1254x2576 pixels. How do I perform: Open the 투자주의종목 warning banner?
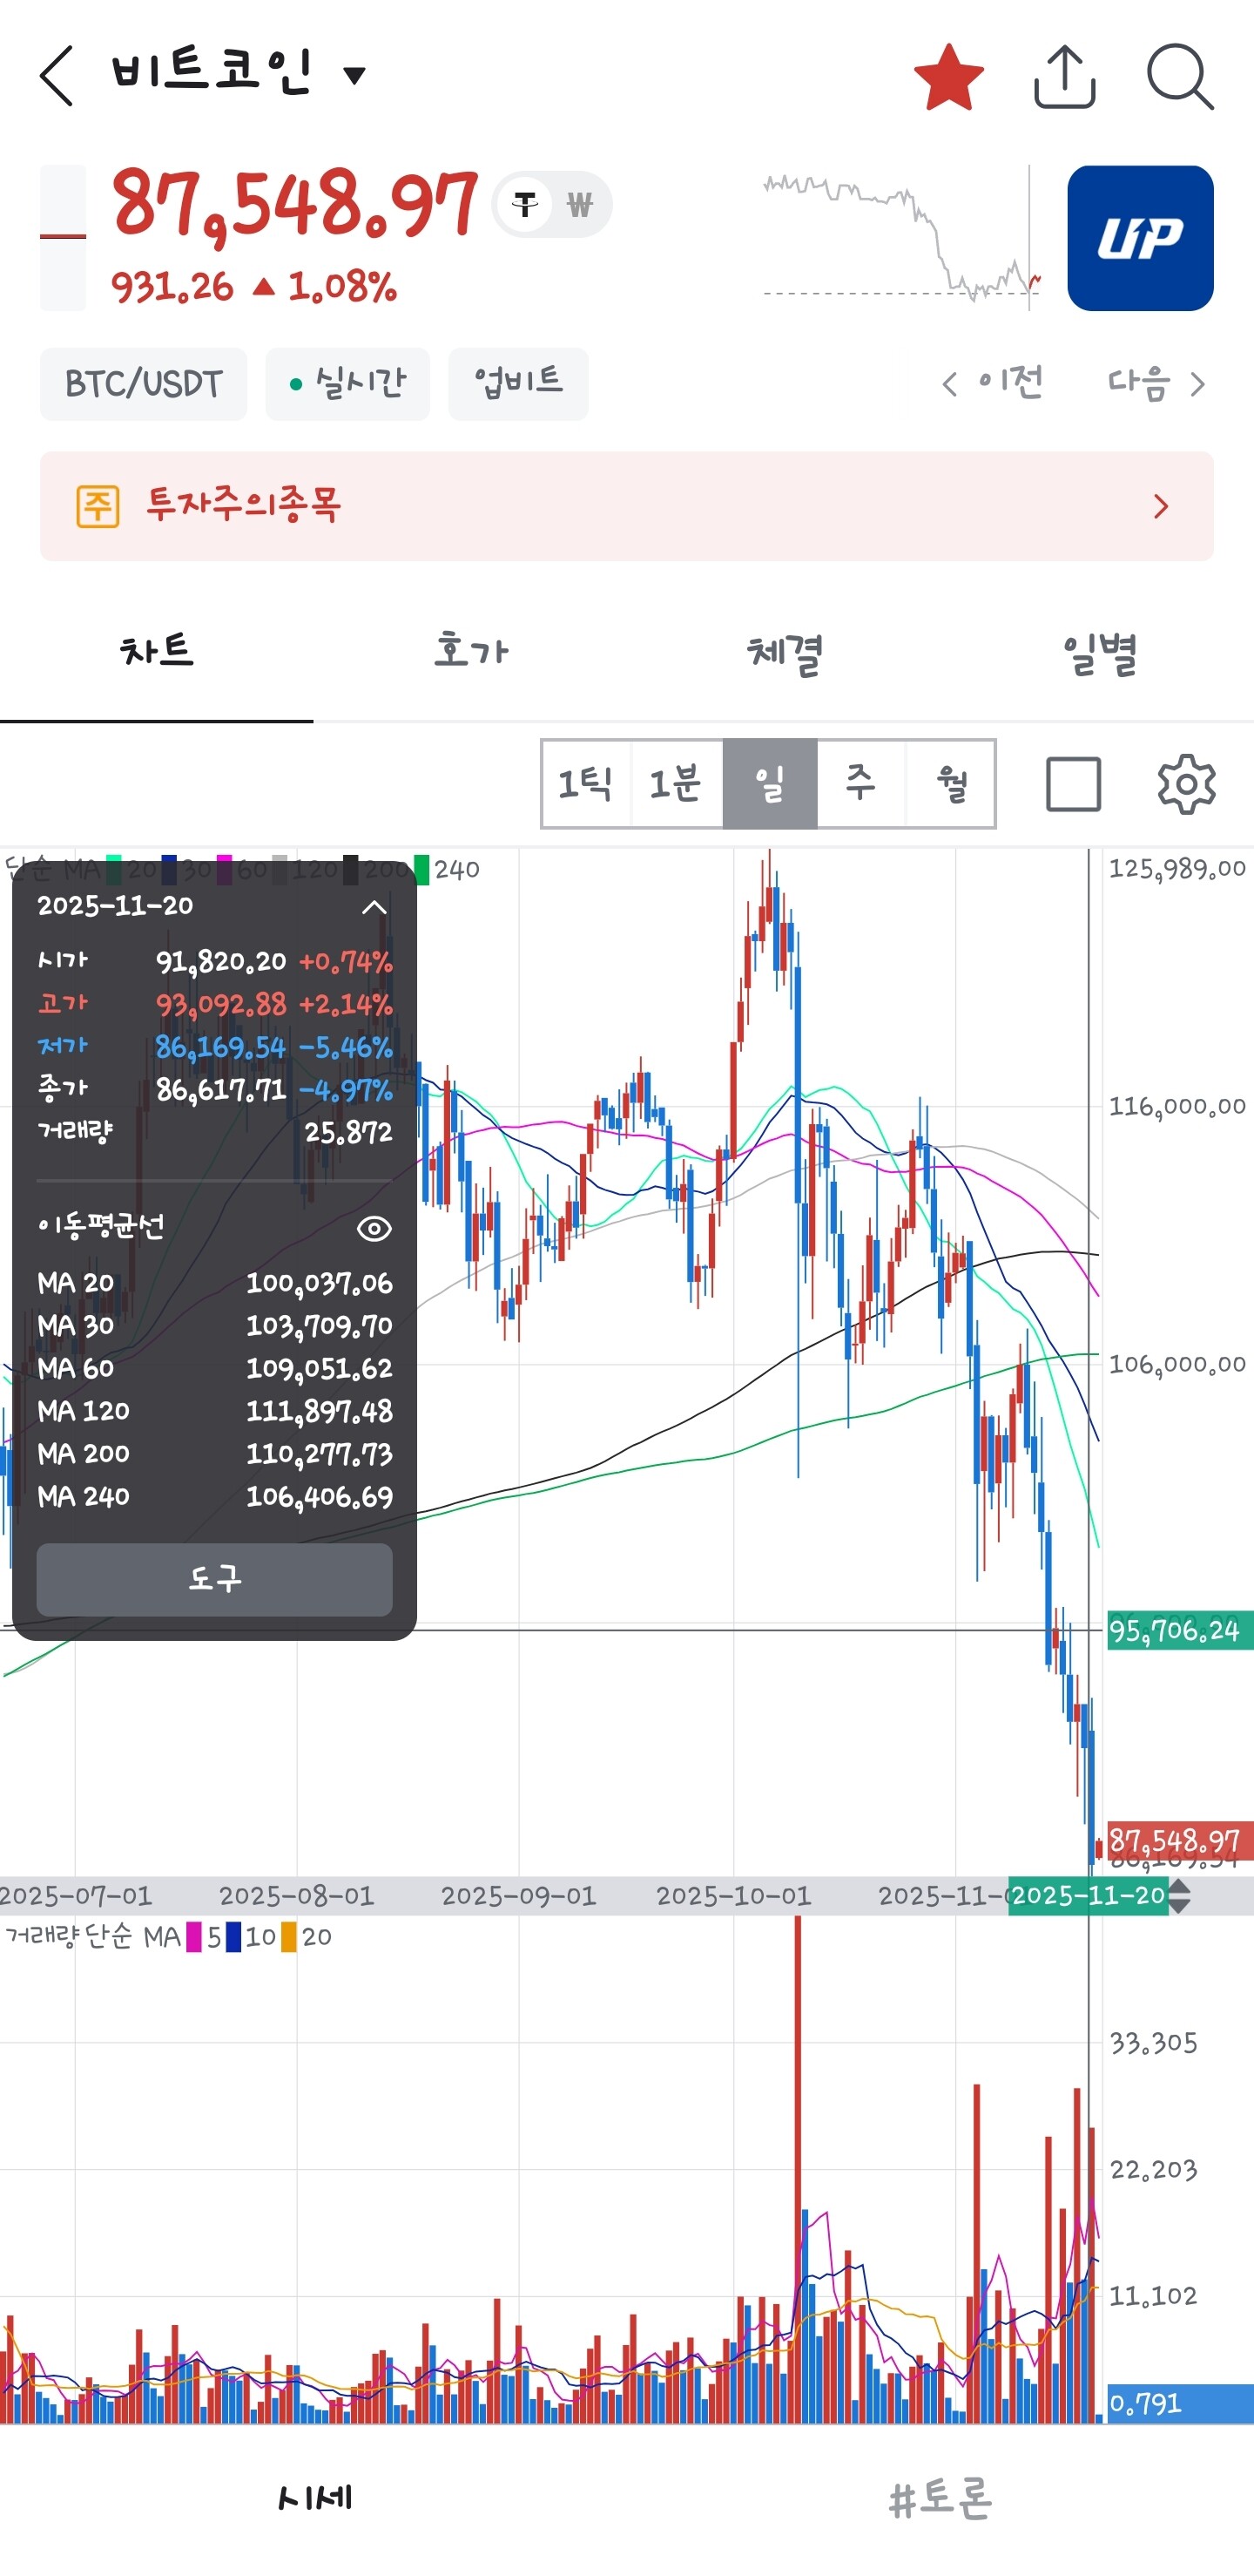(x=626, y=506)
